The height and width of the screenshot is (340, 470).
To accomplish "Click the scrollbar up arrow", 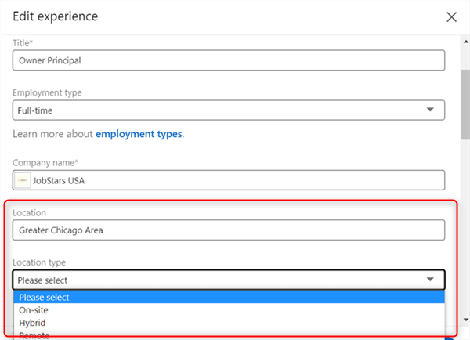I will coord(464,42).
